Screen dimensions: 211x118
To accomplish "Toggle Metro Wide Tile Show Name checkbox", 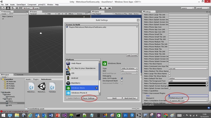I will point(170,76).
